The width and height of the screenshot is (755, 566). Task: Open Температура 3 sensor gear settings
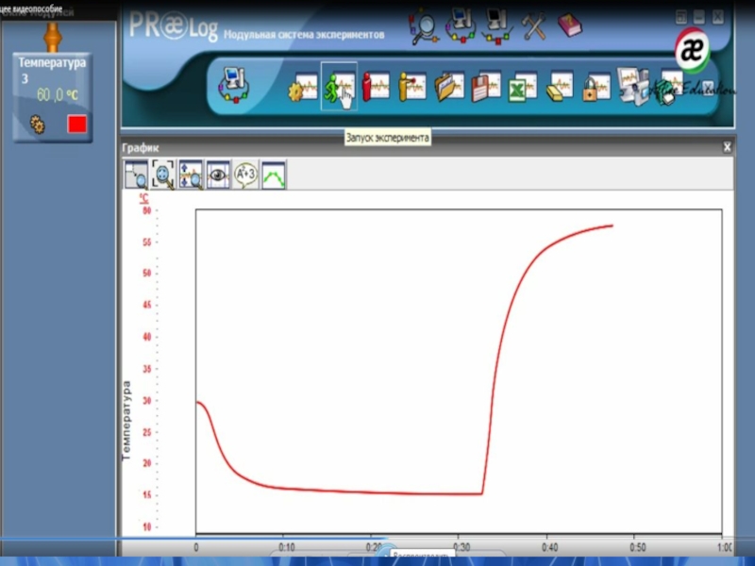(x=38, y=125)
